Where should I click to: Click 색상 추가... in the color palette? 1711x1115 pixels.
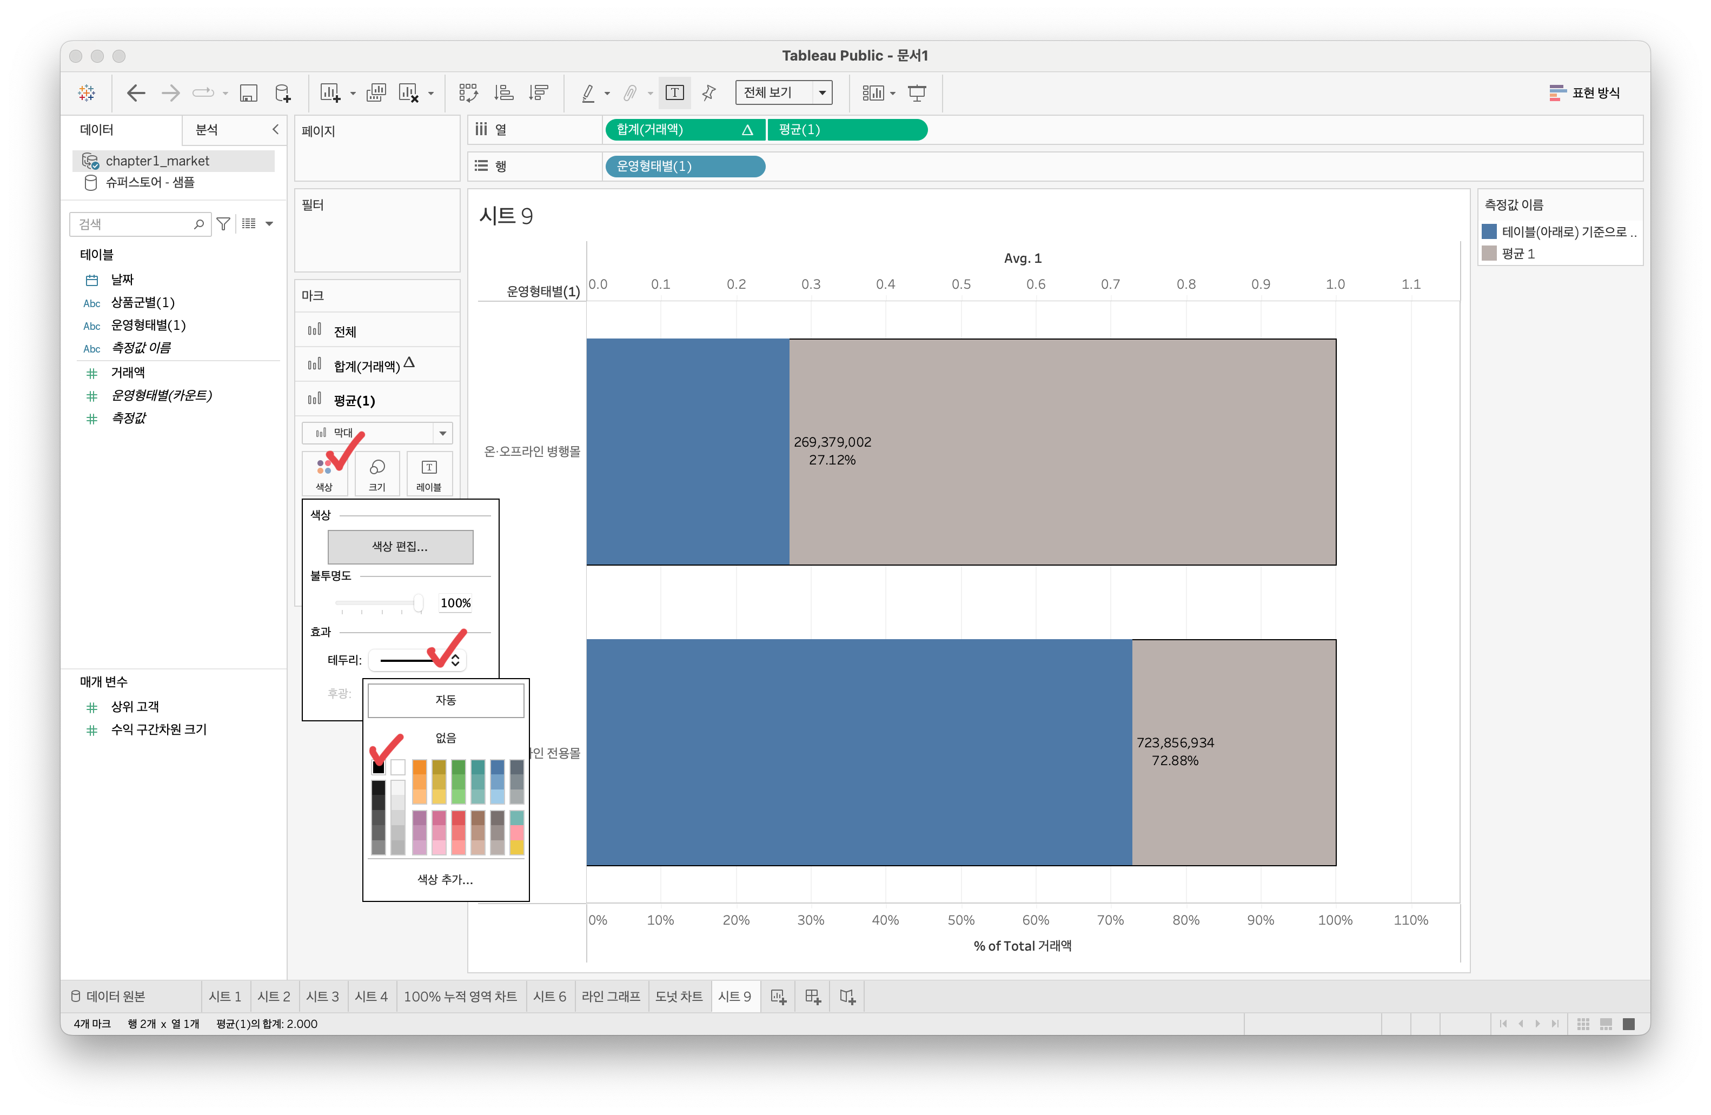[445, 879]
